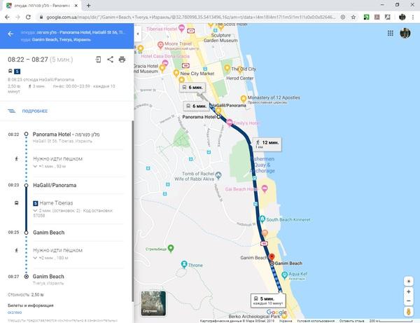Open the Chrome menu three dots
Viewport: 420px width, 323px height.
[x=413, y=17]
